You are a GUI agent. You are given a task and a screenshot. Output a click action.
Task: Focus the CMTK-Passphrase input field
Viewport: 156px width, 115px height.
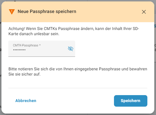[x=42, y=49]
